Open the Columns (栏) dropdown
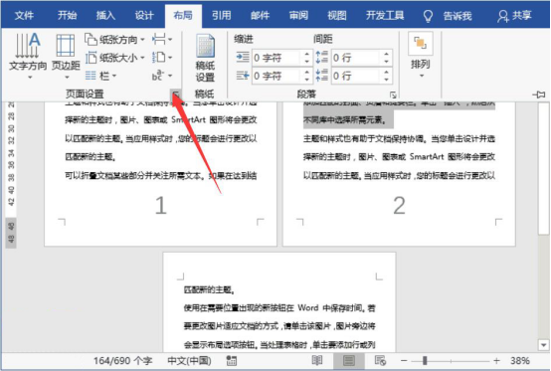Screen dimensions: 551x371 click(100, 76)
